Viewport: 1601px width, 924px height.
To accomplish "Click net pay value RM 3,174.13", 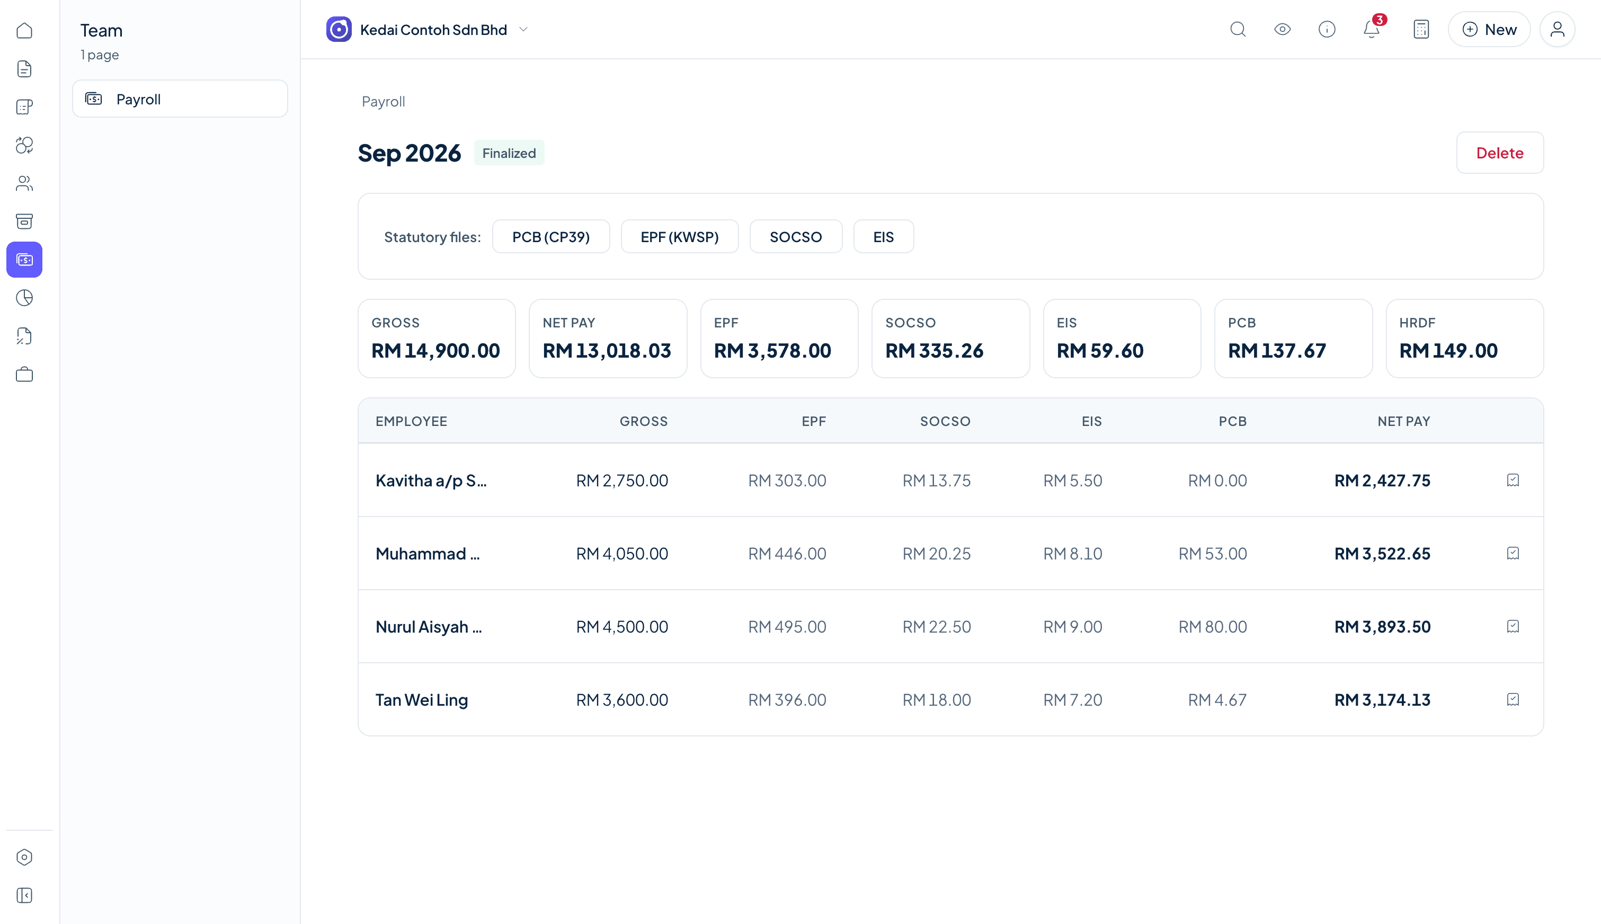I will coord(1382,699).
